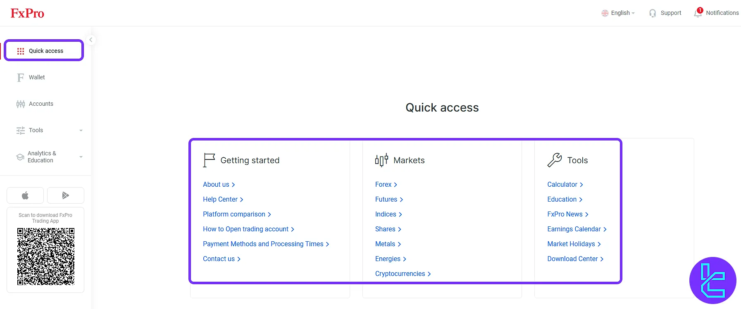Viewport: 741px width, 309px height.
Task: Click the Apple App Store download button
Action: point(25,195)
